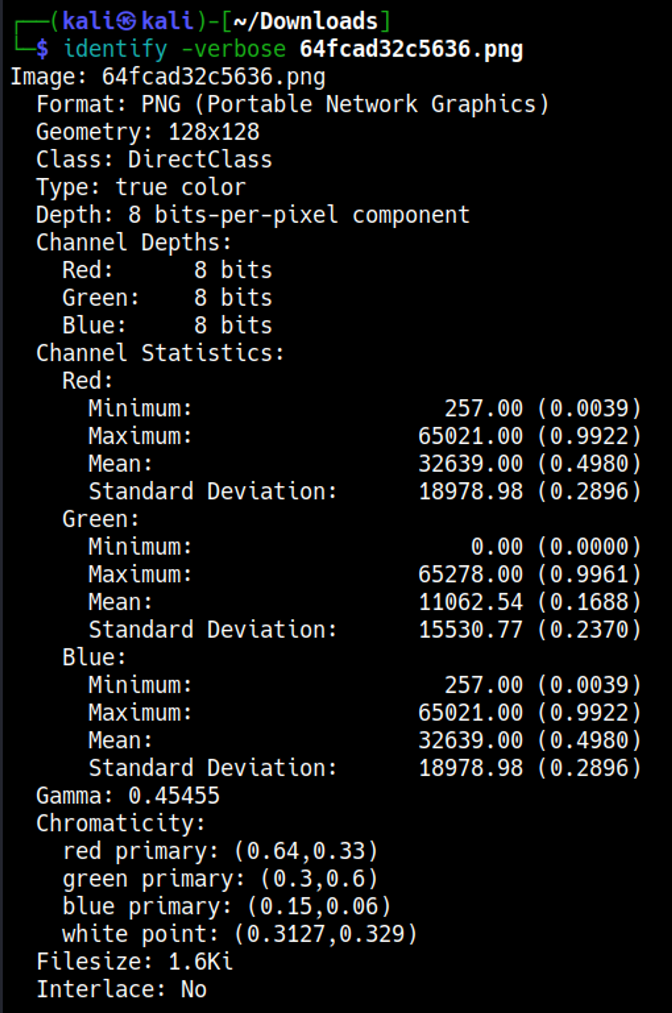Viewport: 672px width, 1013px height.
Task: Click the Green standard deviation 15530.77
Action: (470, 630)
